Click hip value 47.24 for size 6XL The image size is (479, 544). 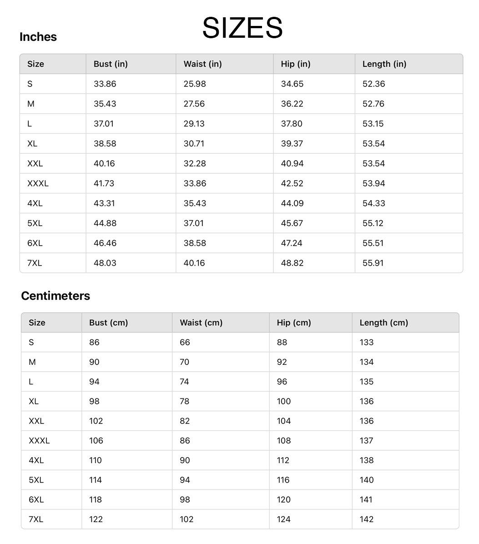[x=292, y=243]
